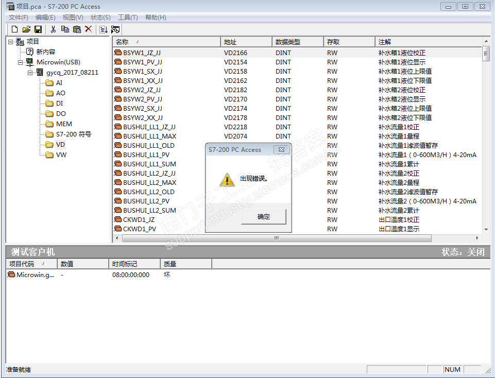Click the 存取 column header
The width and height of the screenshot is (495, 378).
(x=349, y=42)
